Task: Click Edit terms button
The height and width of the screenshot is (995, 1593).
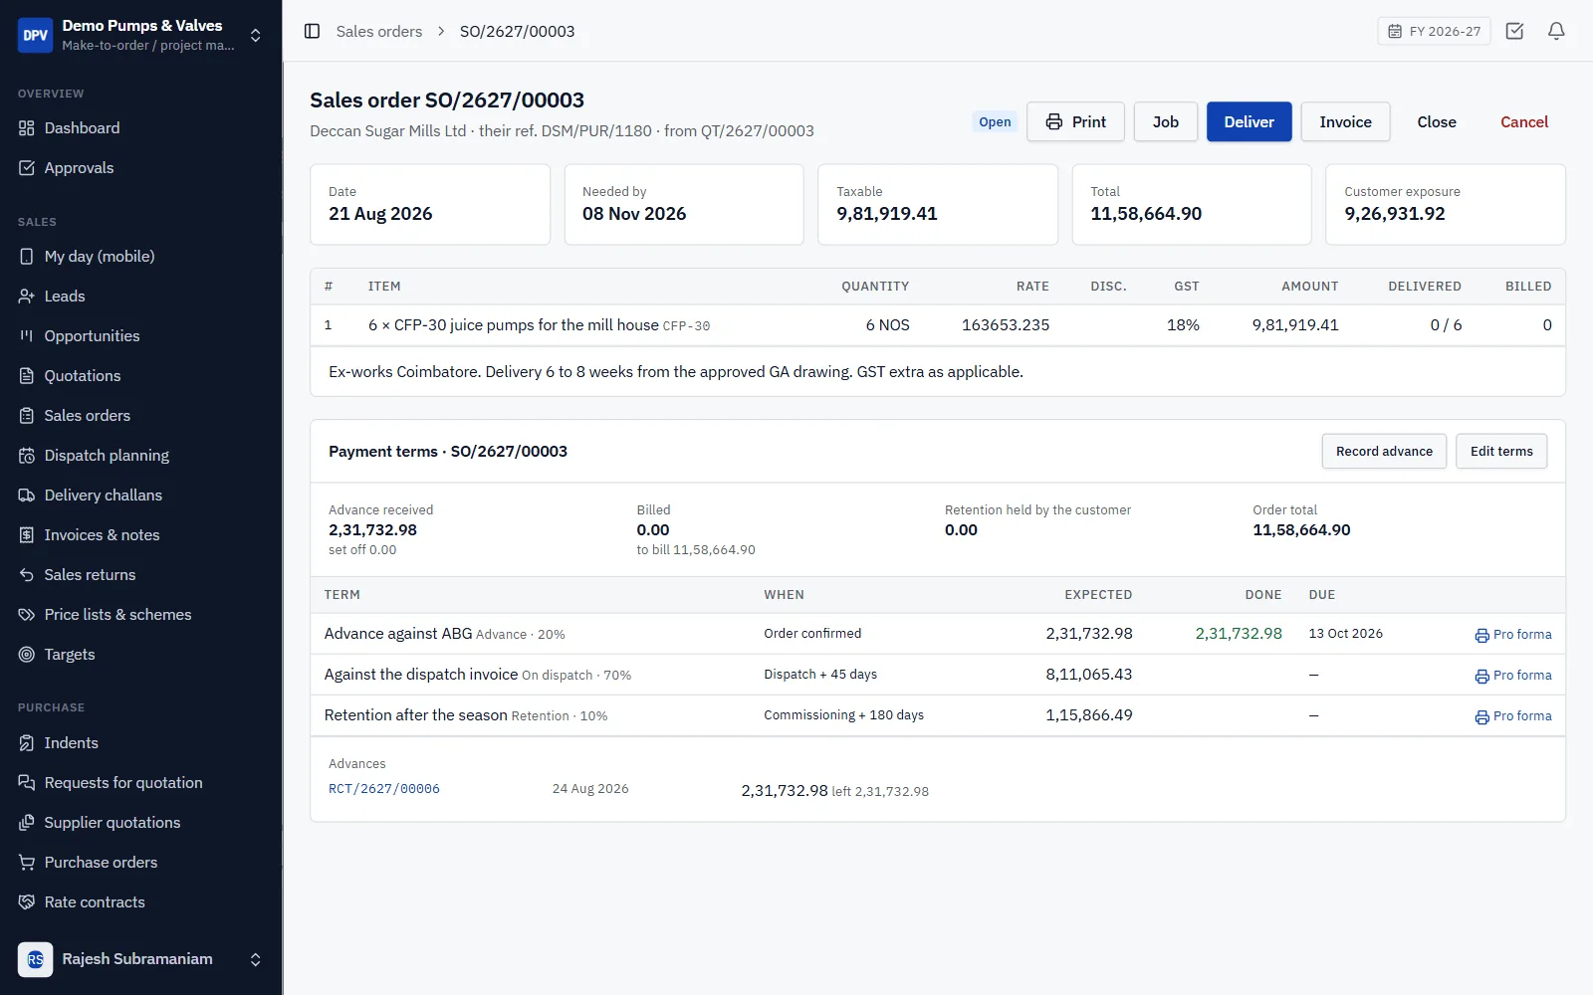Action: (1501, 451)
